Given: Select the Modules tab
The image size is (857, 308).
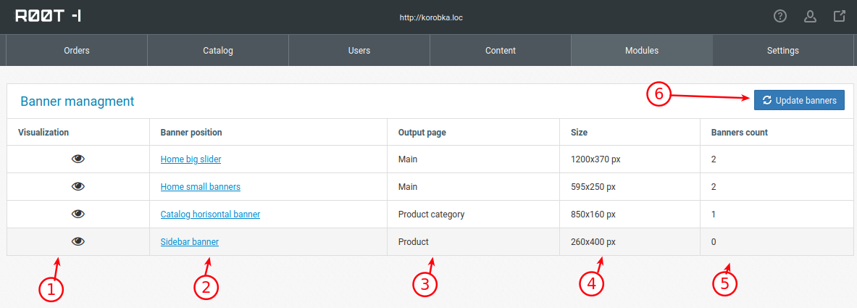Looking at the screenshot, I should point(642,50).
